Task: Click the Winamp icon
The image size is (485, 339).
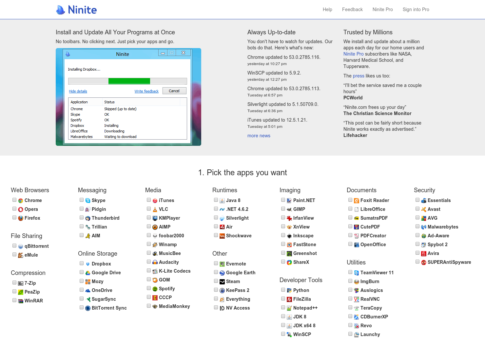Action: 155,245
